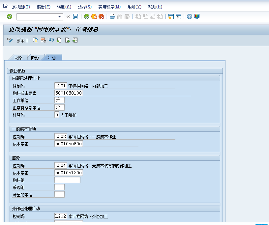Click the Undo change icon

51,40
